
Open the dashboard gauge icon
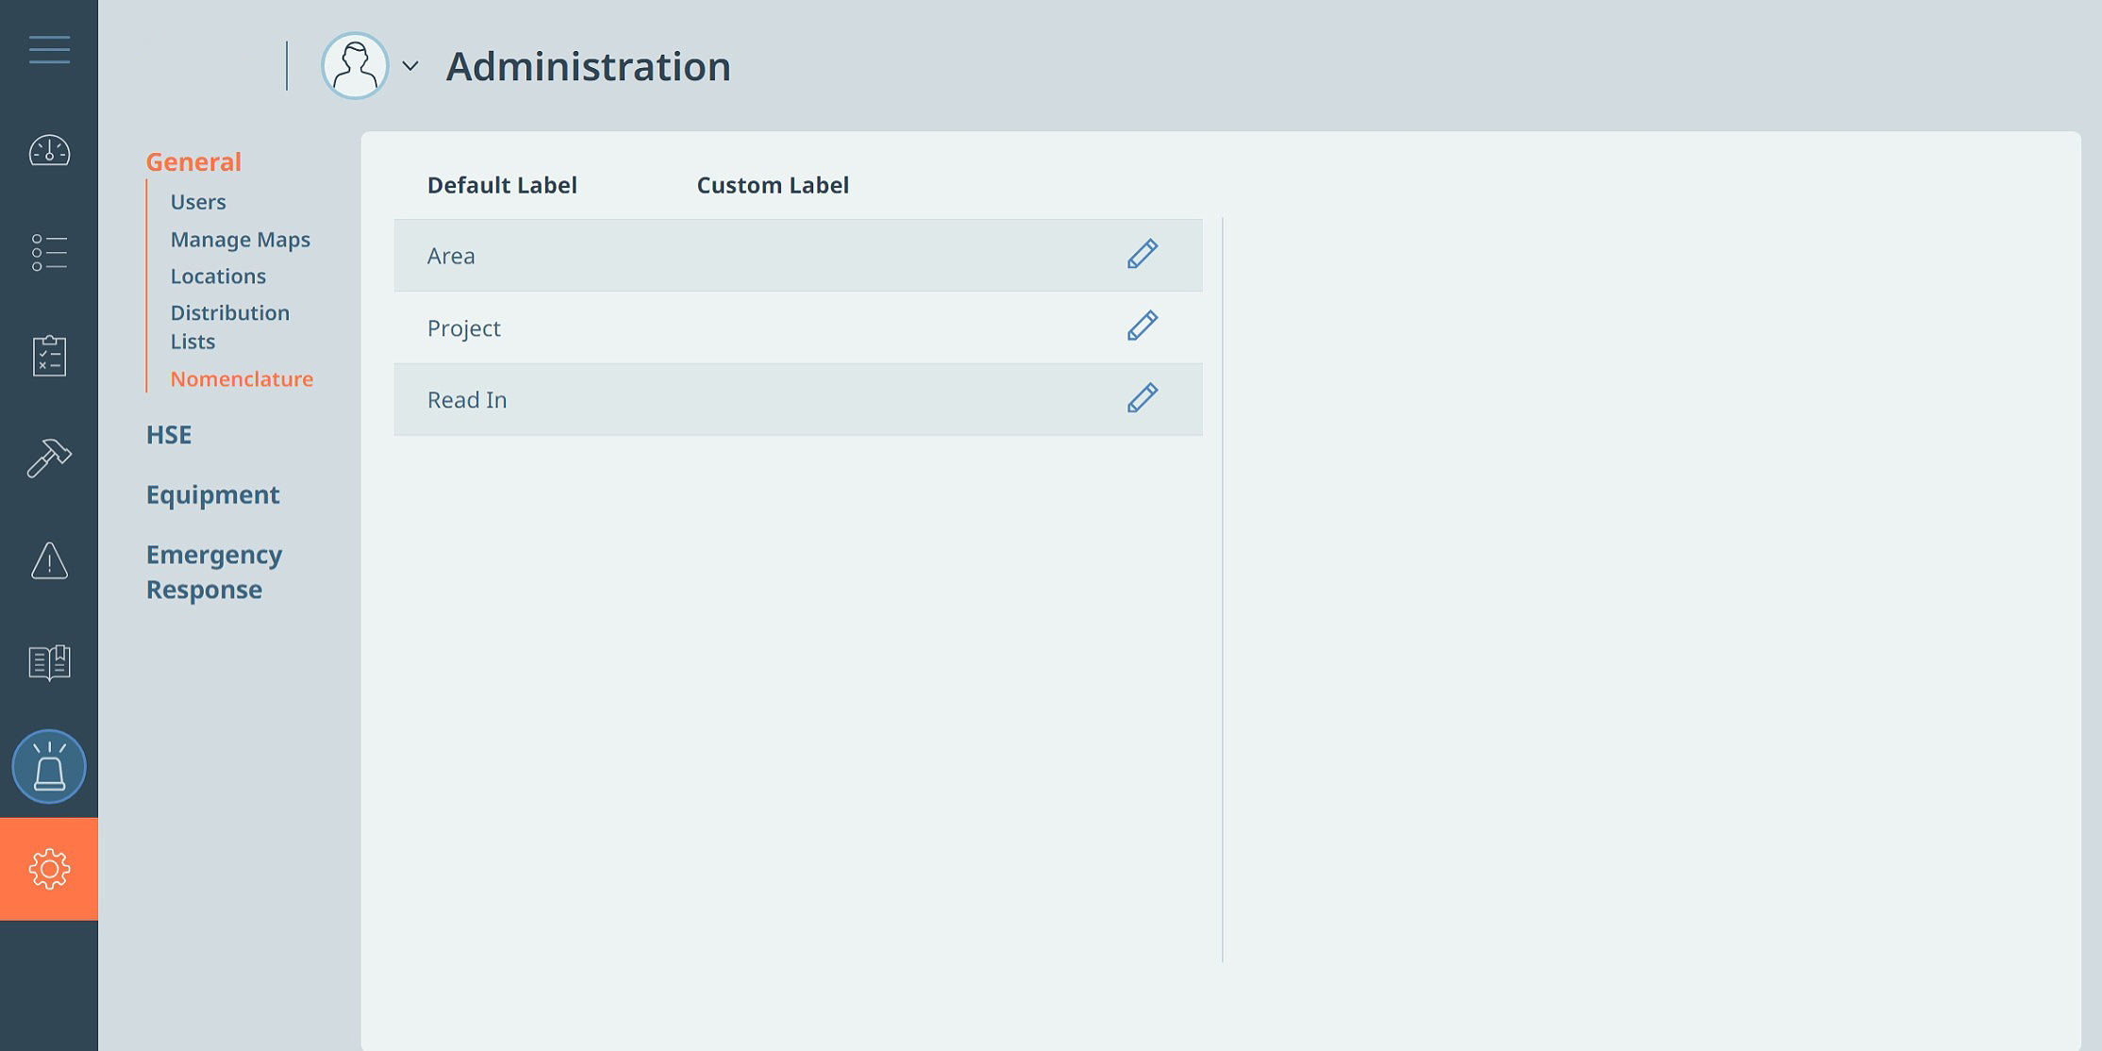49,151
